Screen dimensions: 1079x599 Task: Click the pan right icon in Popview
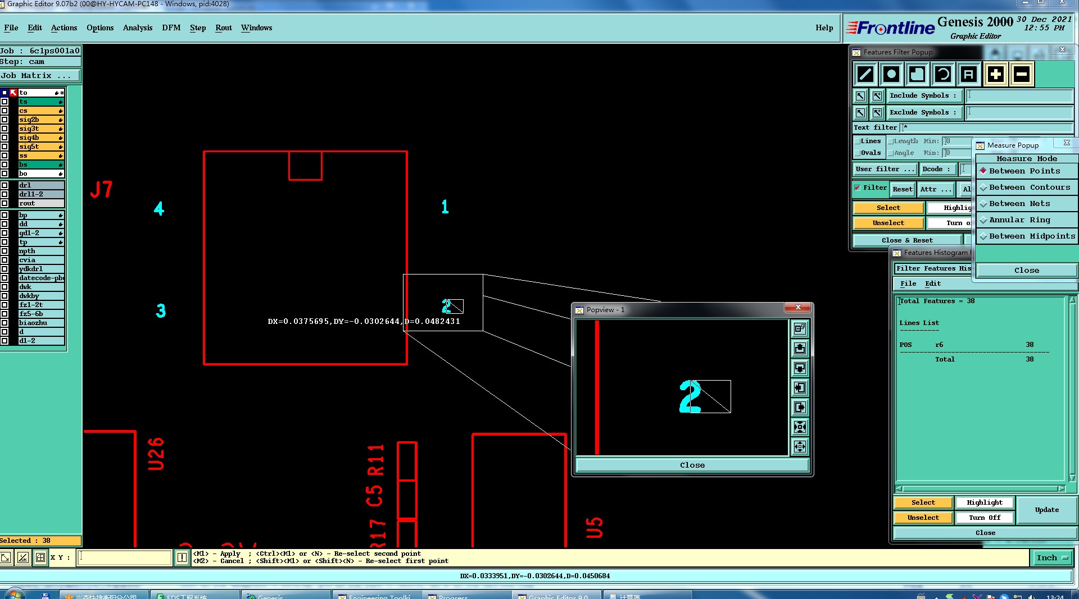tap(800, 407)
